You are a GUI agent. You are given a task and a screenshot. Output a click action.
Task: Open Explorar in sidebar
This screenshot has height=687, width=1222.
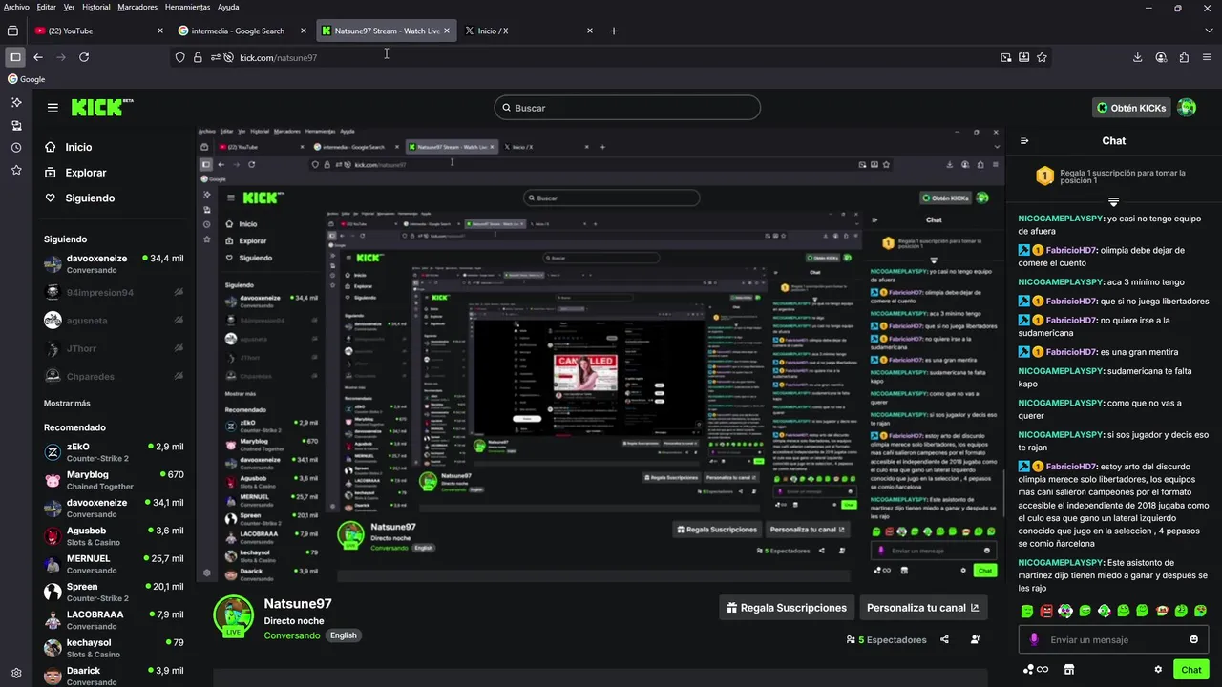75,173
